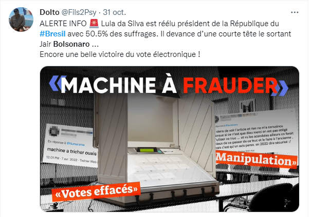Click the blue left chevron beside MACHINE
The width and height of the screenshot is (314, 217).
click(x=58, y=83)
